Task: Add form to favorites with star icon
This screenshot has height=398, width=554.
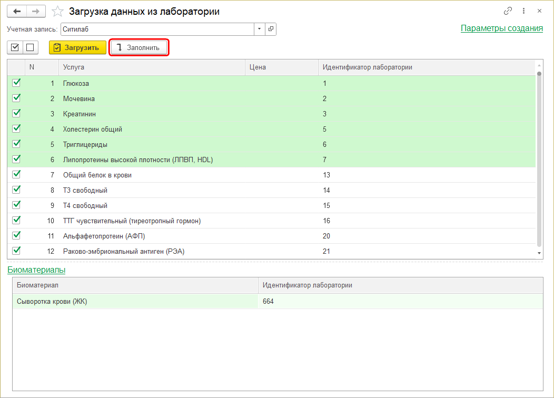Action: (x=58, y=11)
